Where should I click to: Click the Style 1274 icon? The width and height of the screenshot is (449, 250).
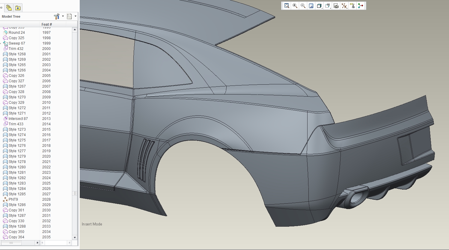5,135
